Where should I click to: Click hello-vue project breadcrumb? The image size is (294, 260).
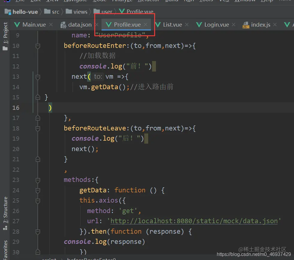[x=25, y=12]
